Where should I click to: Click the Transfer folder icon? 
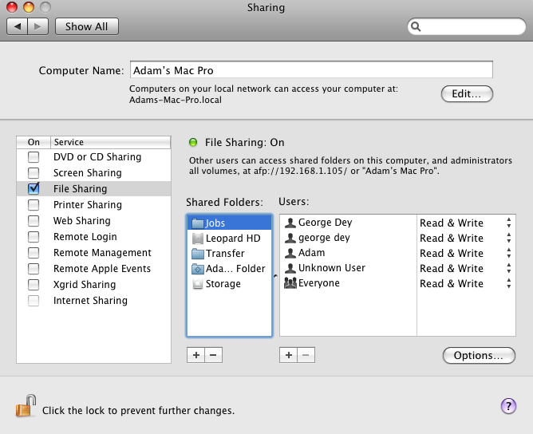click(198, 254)
